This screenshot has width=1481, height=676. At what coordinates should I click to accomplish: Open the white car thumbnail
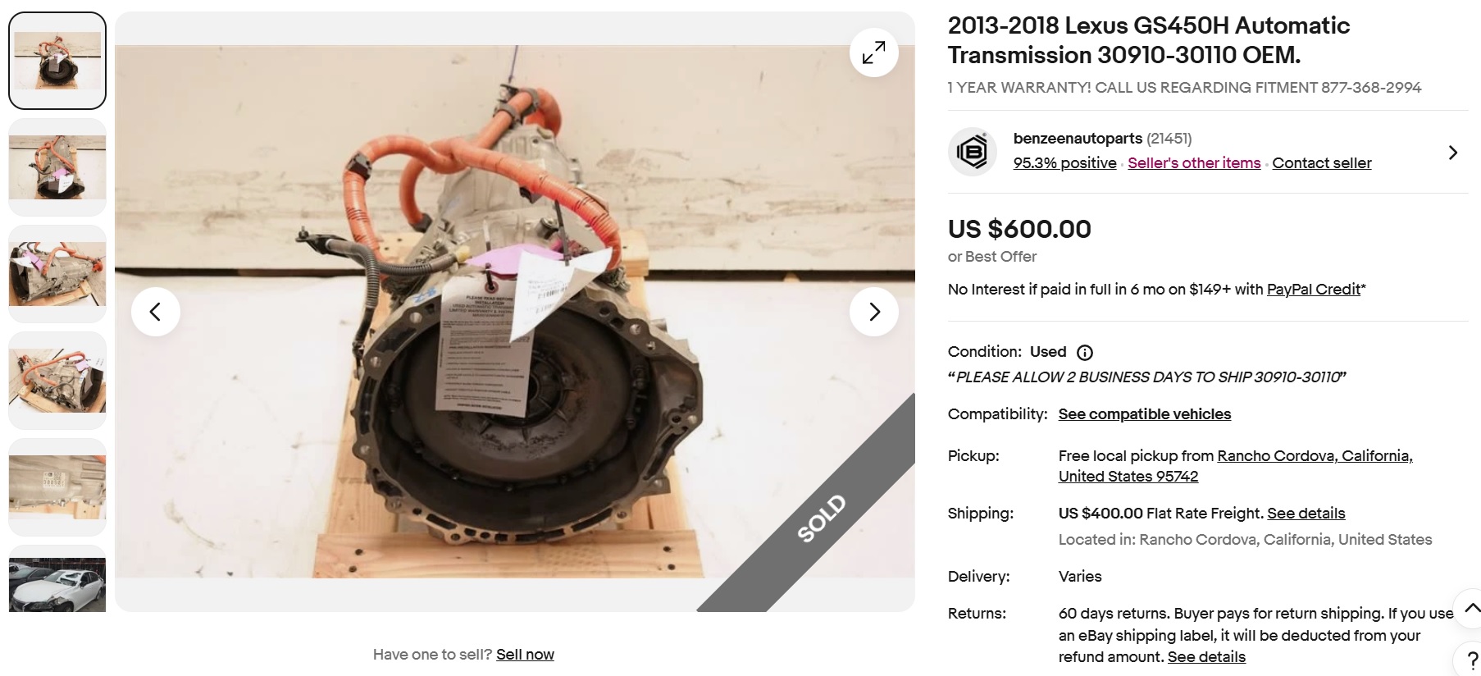tap(57, 584)
